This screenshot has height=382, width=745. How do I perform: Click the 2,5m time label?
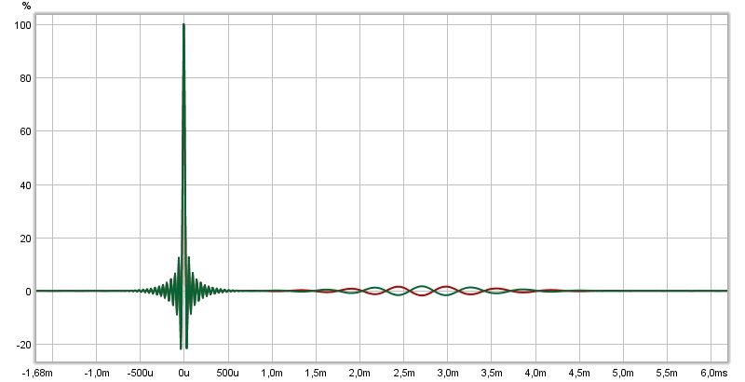pyautogui.click(x=404, y=374)
